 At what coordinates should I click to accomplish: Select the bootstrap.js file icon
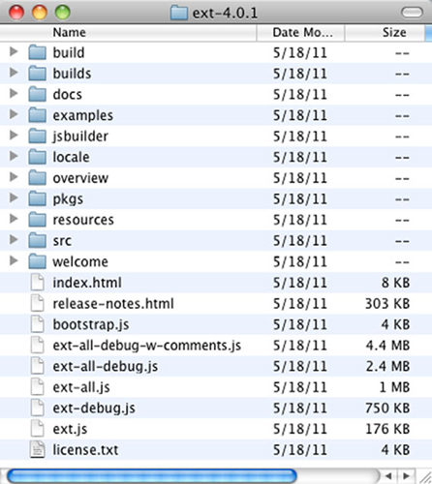[x=37, y=324]
